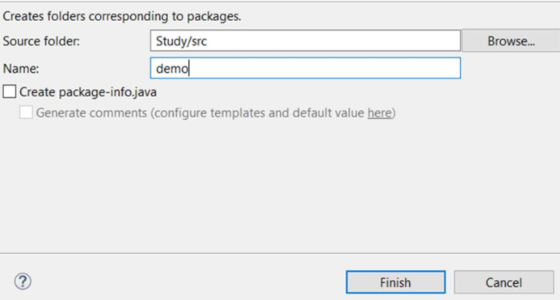Viewport: 560px width, 300px height.
Task: Focus the Source folder text field
Action: (x=306, y=41)
